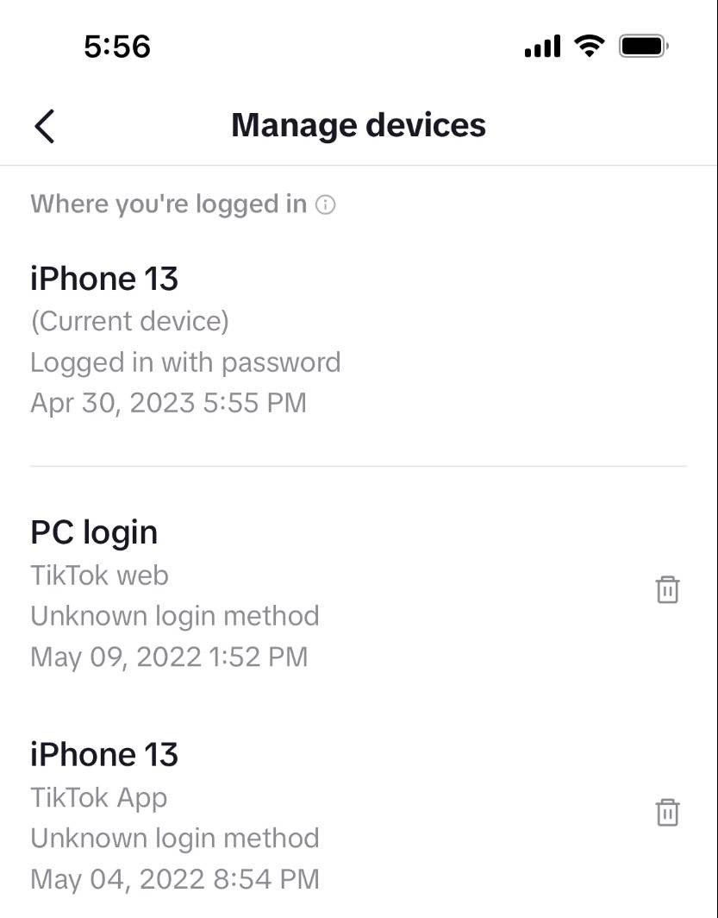This screenshot has width=718, height=918.
Task: Tap the 5:56 clock in status bar
Action: click(x=117, y=47)
